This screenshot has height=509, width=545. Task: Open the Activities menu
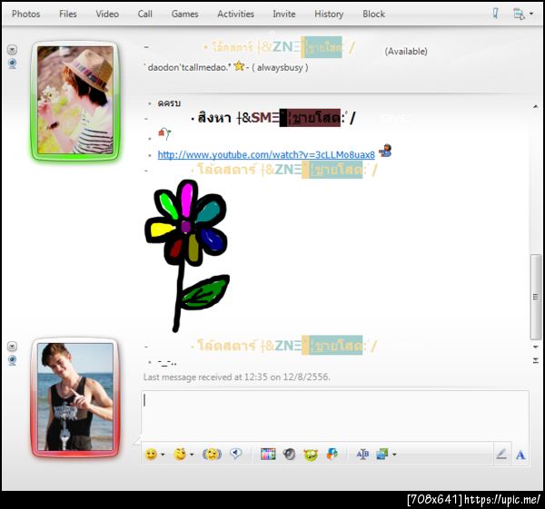click(x=235, y=14)
